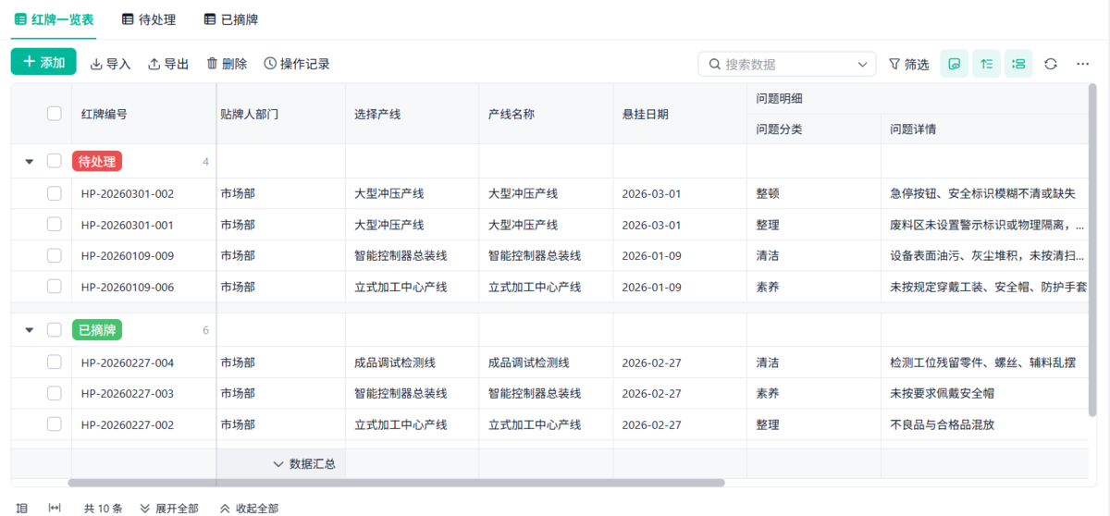Click the row height adjust icon
This screenshot has height=516, width=1110.
pos(986,64)
